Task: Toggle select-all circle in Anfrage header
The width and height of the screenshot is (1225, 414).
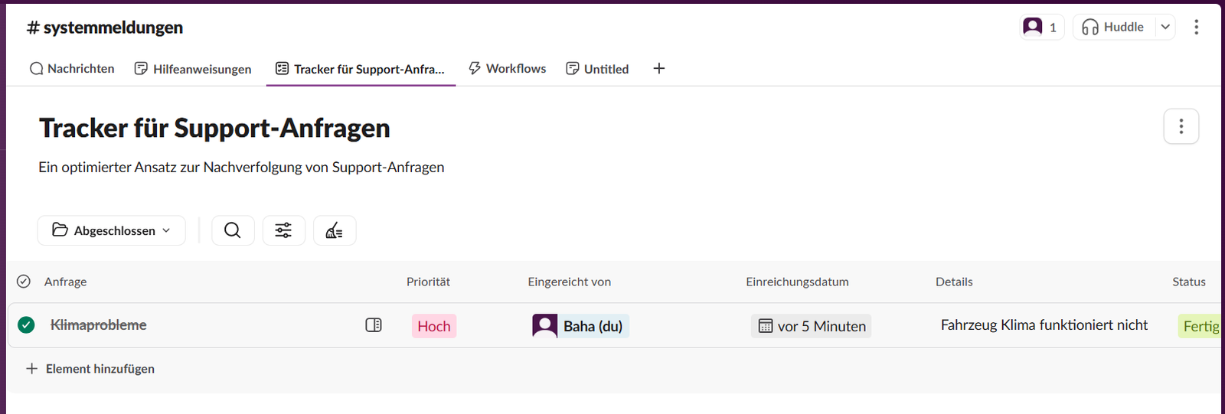Action: (24, 282)
